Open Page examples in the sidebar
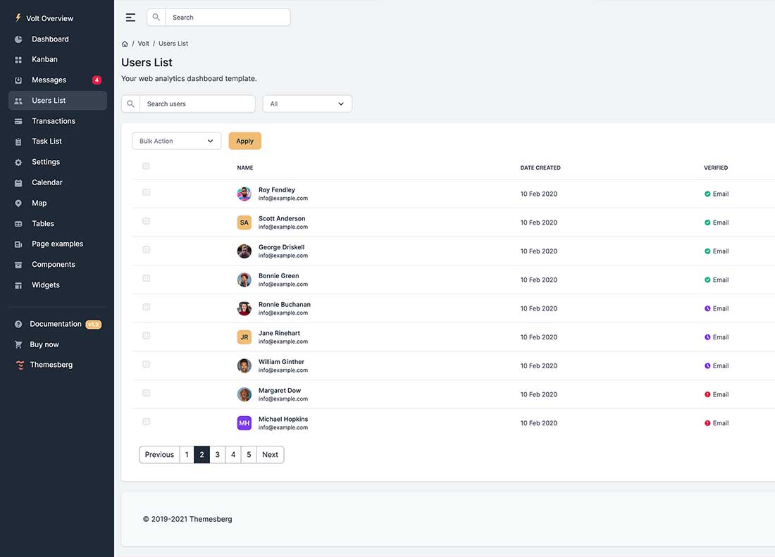Image resolution: width=775 pixels, height=557 pixels. (18, 244)
